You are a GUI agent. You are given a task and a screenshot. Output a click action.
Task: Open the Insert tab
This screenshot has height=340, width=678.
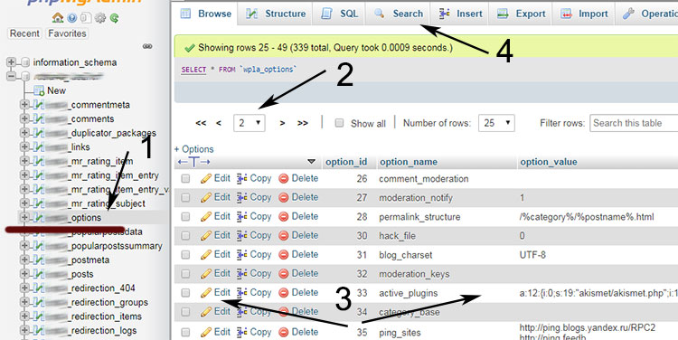click(x=460, y=14)
